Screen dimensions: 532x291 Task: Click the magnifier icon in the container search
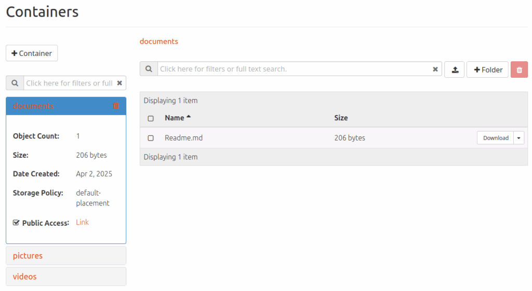pyautogui.click(x=15, y=83)
